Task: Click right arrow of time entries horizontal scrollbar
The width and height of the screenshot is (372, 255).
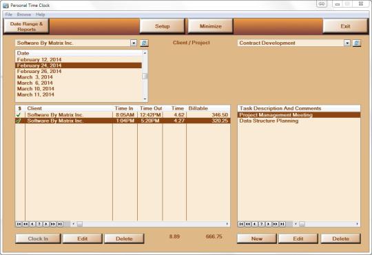Action: [x=227, y=224]
